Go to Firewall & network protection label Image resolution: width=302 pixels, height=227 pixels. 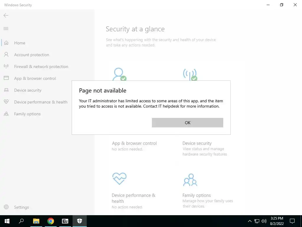click(x=41, y=67)
